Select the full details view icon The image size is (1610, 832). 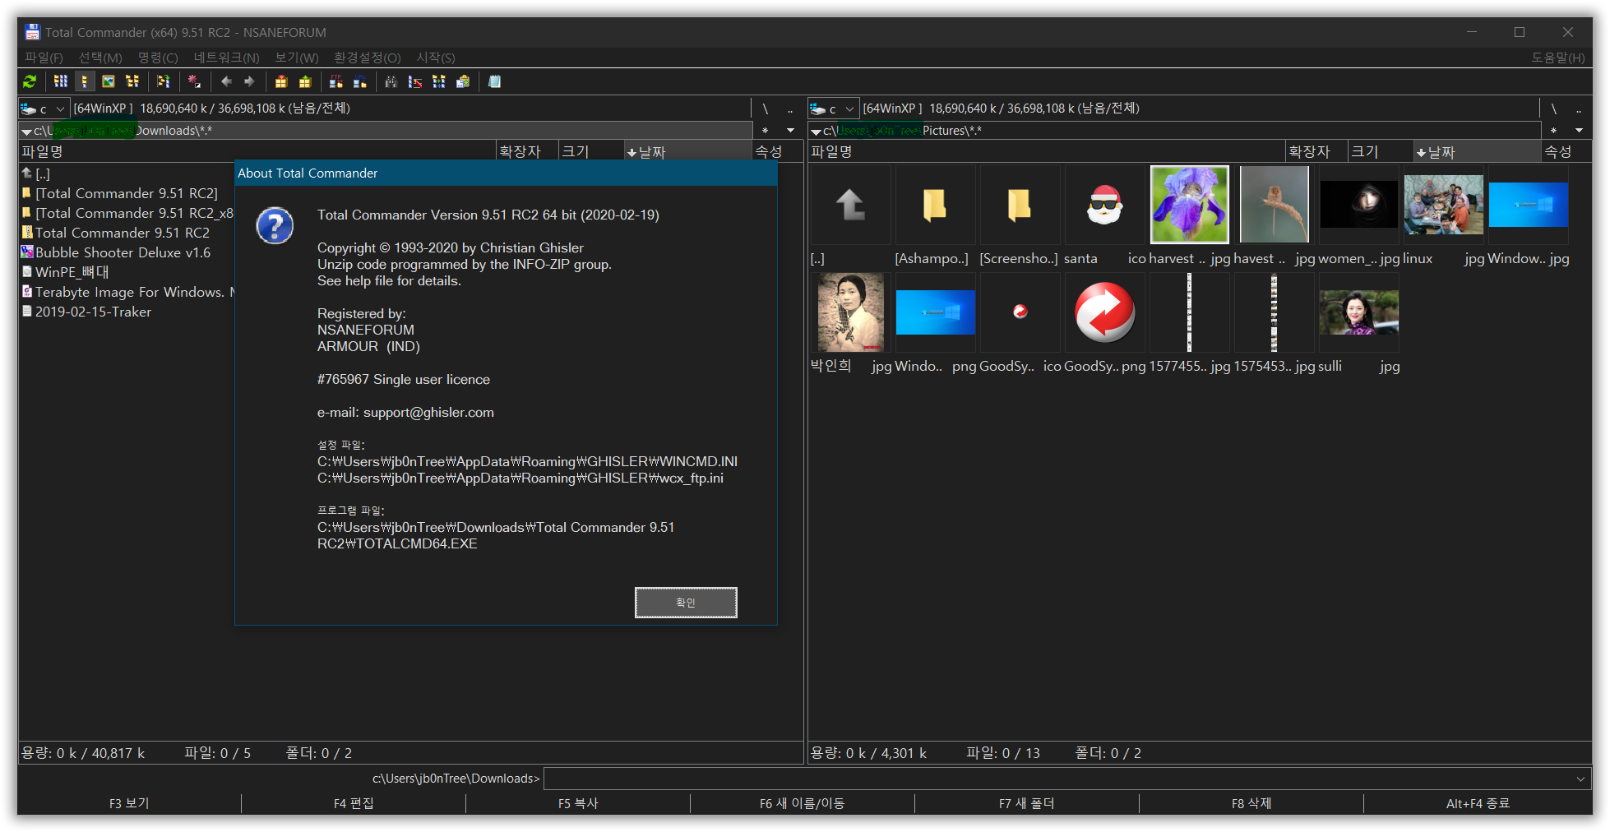(x=84, y=81)
